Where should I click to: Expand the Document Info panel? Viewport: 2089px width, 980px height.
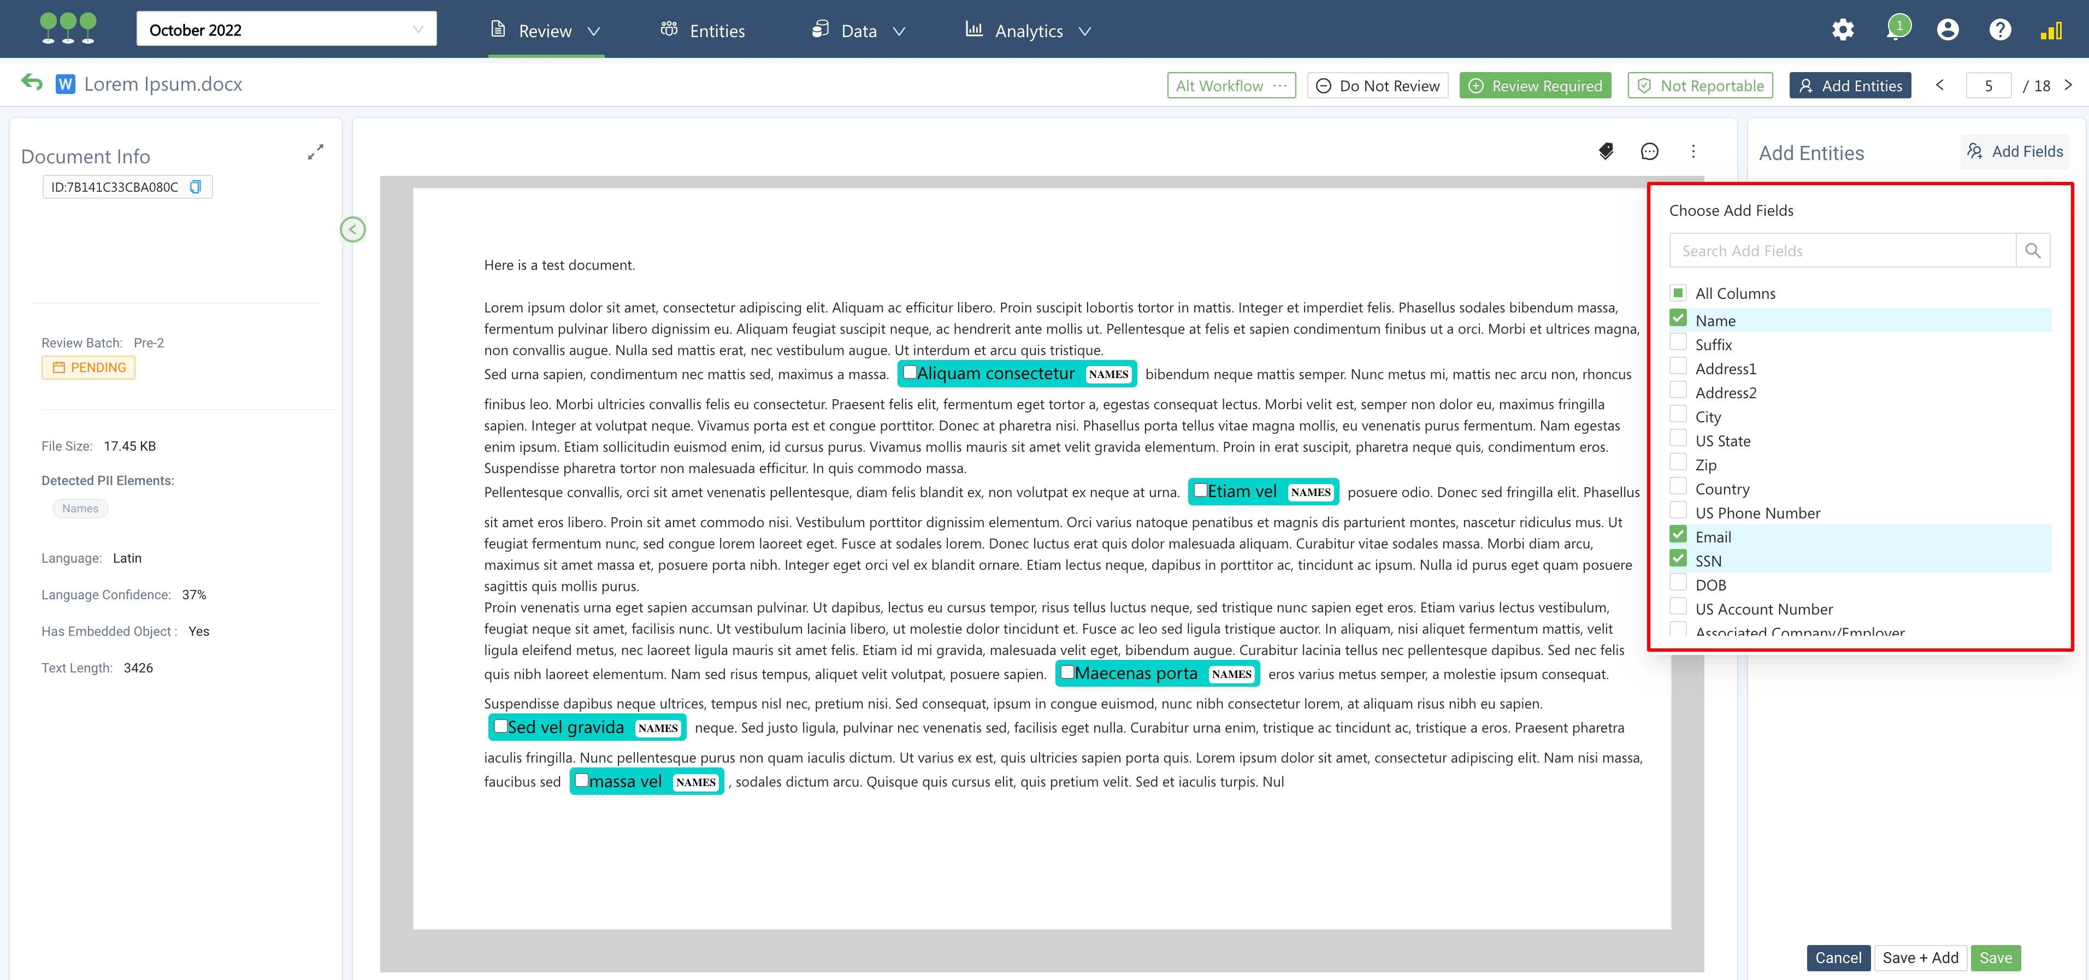(315, 151)
